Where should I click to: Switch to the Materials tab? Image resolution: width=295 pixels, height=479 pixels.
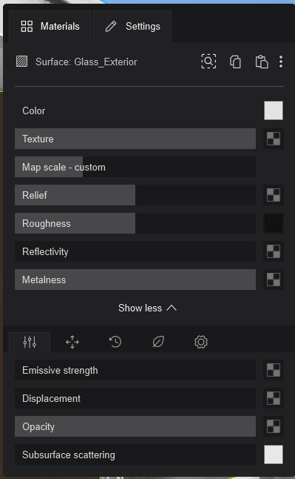click(x=50, y=26)
